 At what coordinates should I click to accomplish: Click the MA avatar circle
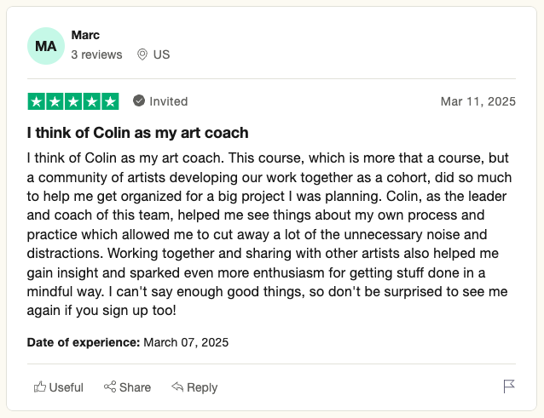46,46
